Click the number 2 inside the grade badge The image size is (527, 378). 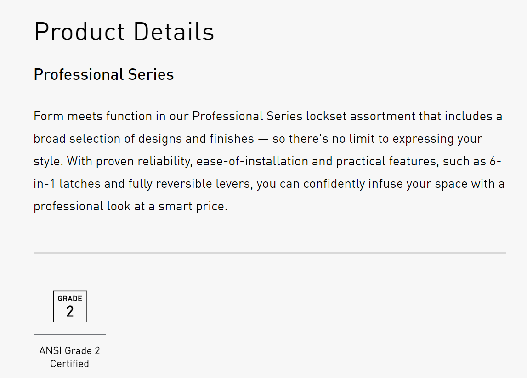click(x=70, y=312)
